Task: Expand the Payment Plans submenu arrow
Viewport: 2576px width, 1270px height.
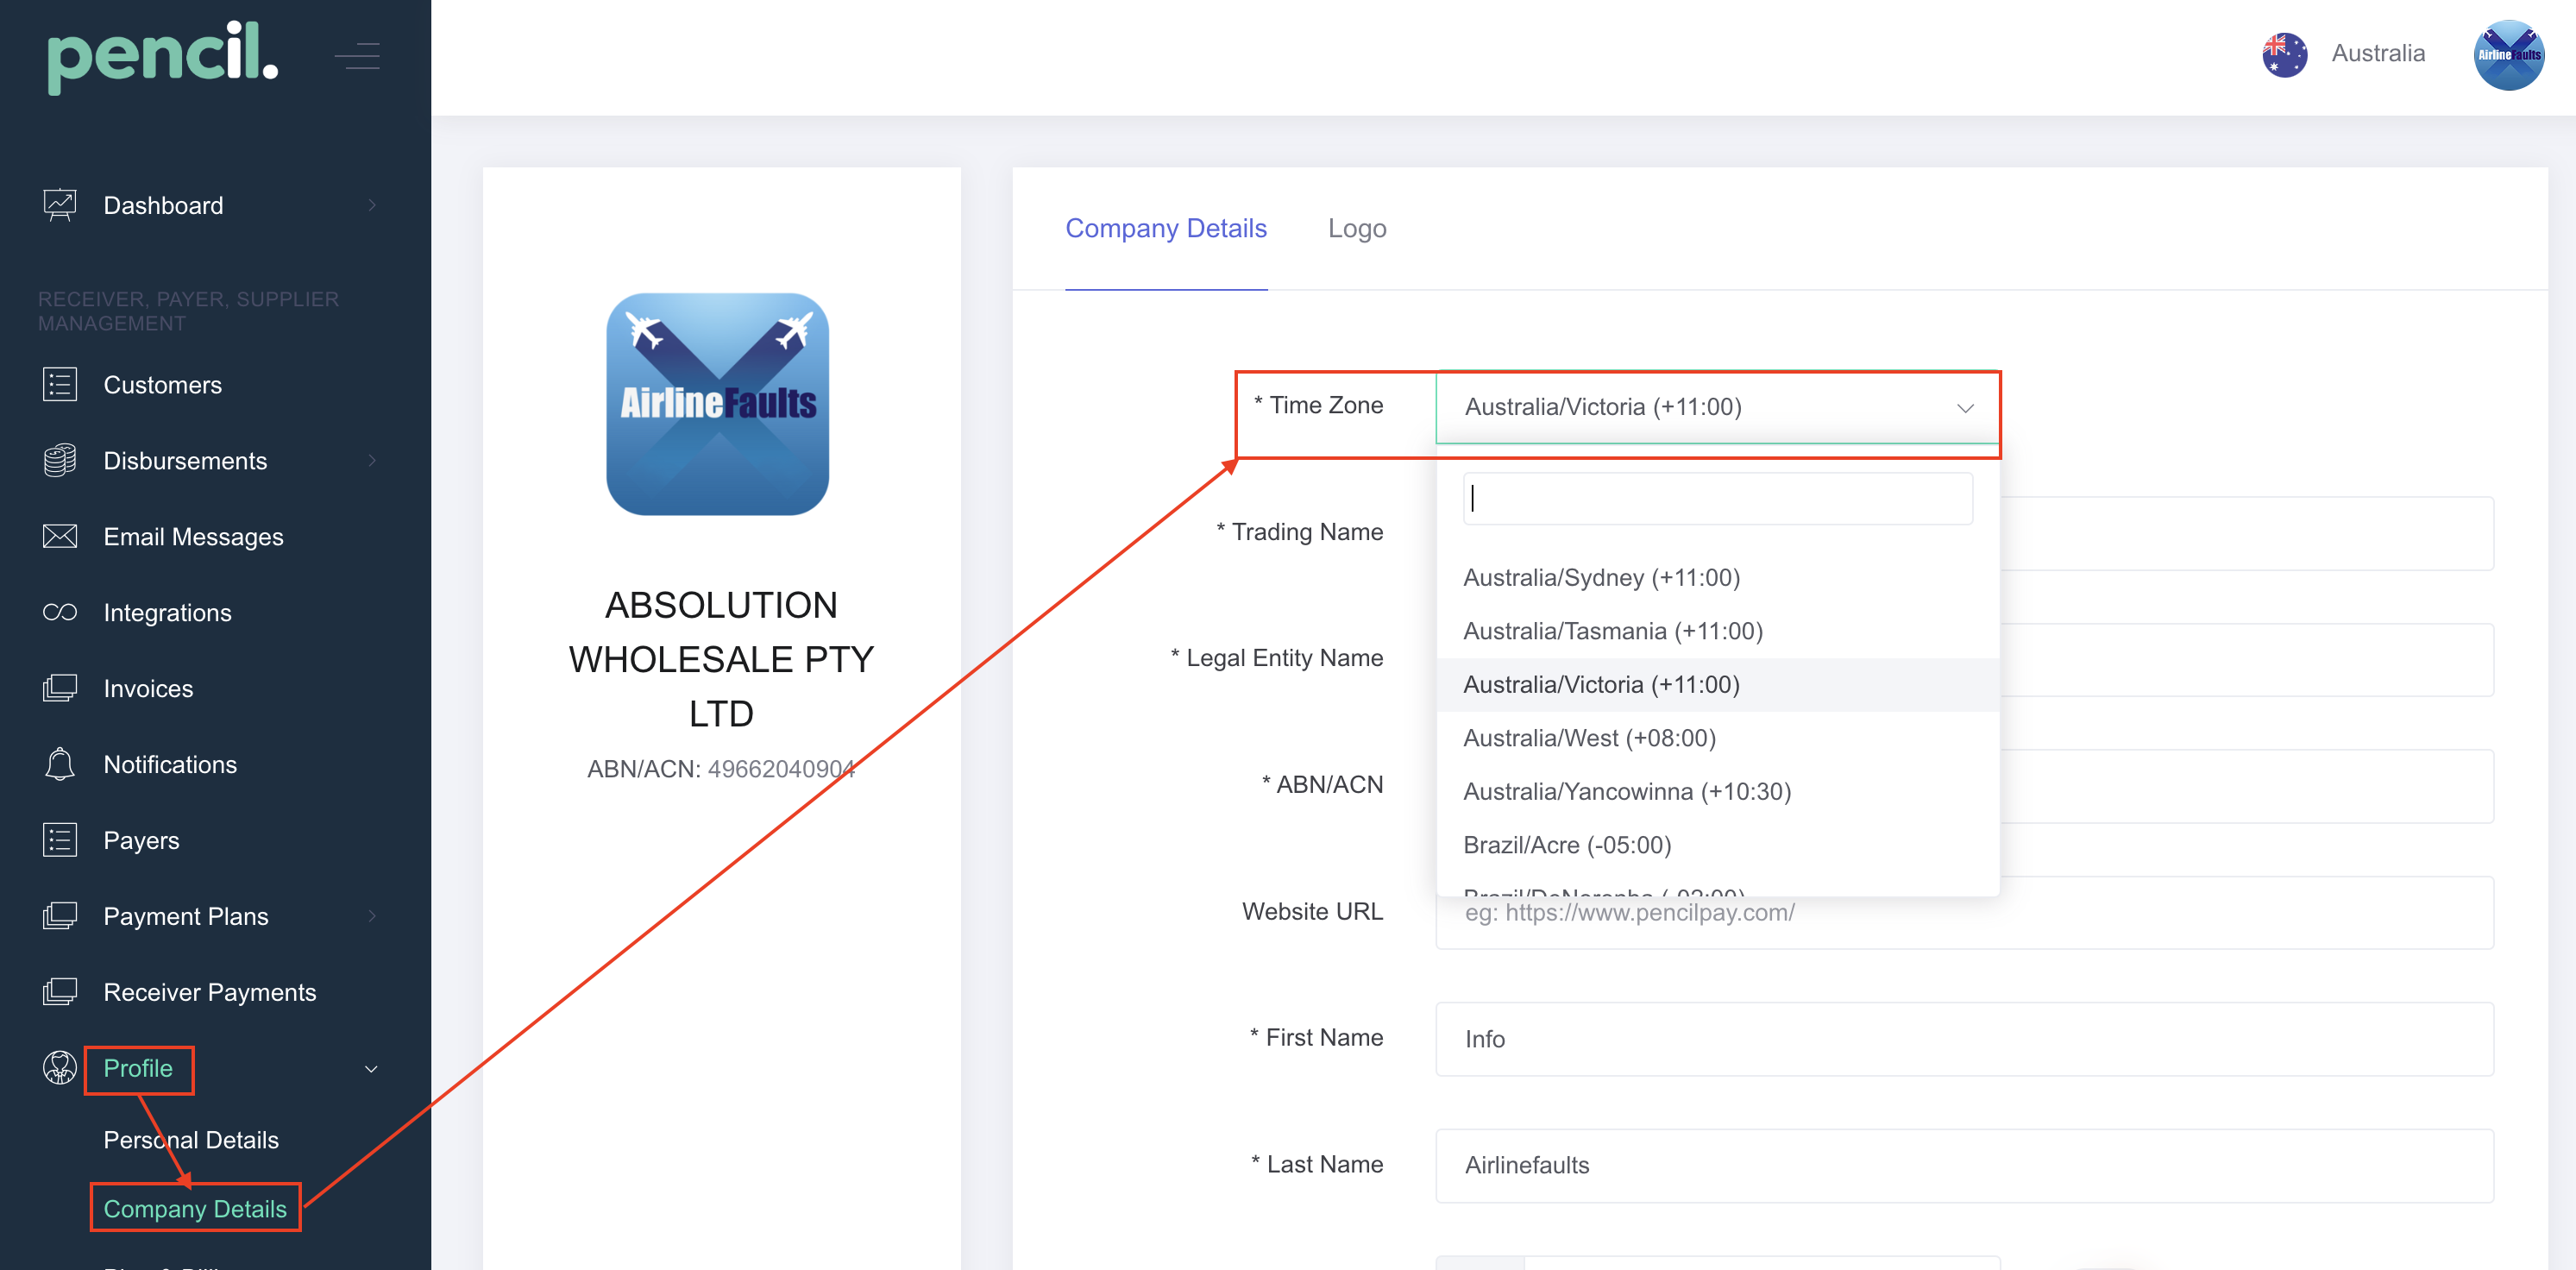Action: [372, 916]
